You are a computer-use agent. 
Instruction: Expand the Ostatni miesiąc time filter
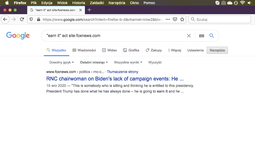coord(94,62)
